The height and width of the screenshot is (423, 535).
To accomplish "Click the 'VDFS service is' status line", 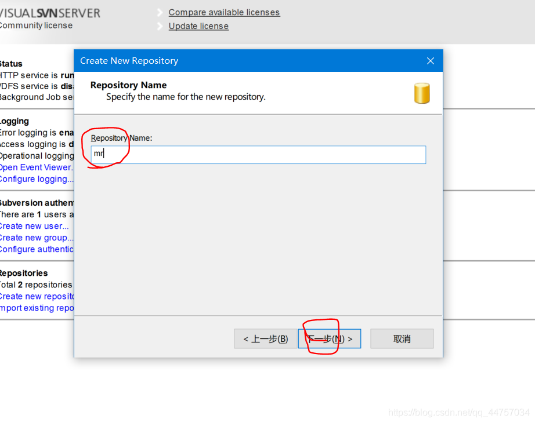I will pos(37,86).
